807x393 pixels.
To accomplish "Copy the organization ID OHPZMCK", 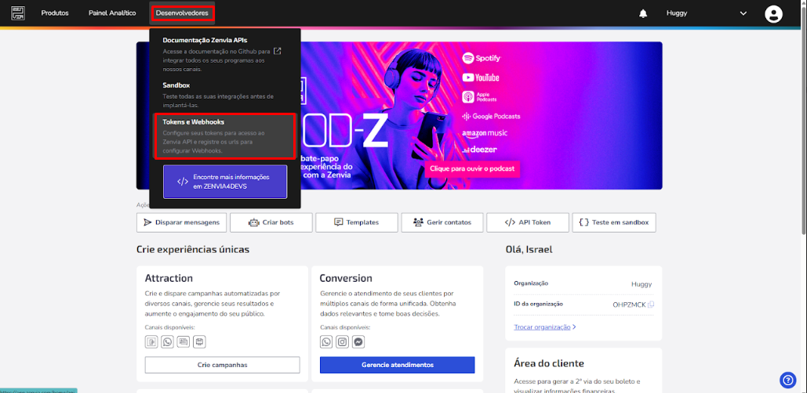I will [x=651, y=304].
